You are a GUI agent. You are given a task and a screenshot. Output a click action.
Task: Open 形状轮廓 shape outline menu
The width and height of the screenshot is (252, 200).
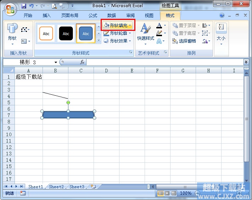point(117,33)
